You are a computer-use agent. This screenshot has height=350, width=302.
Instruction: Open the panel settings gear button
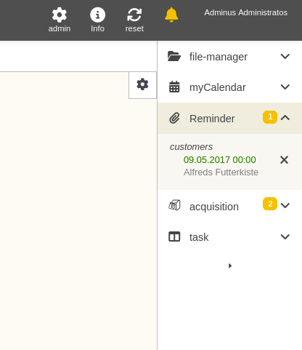tap(142, 85)
